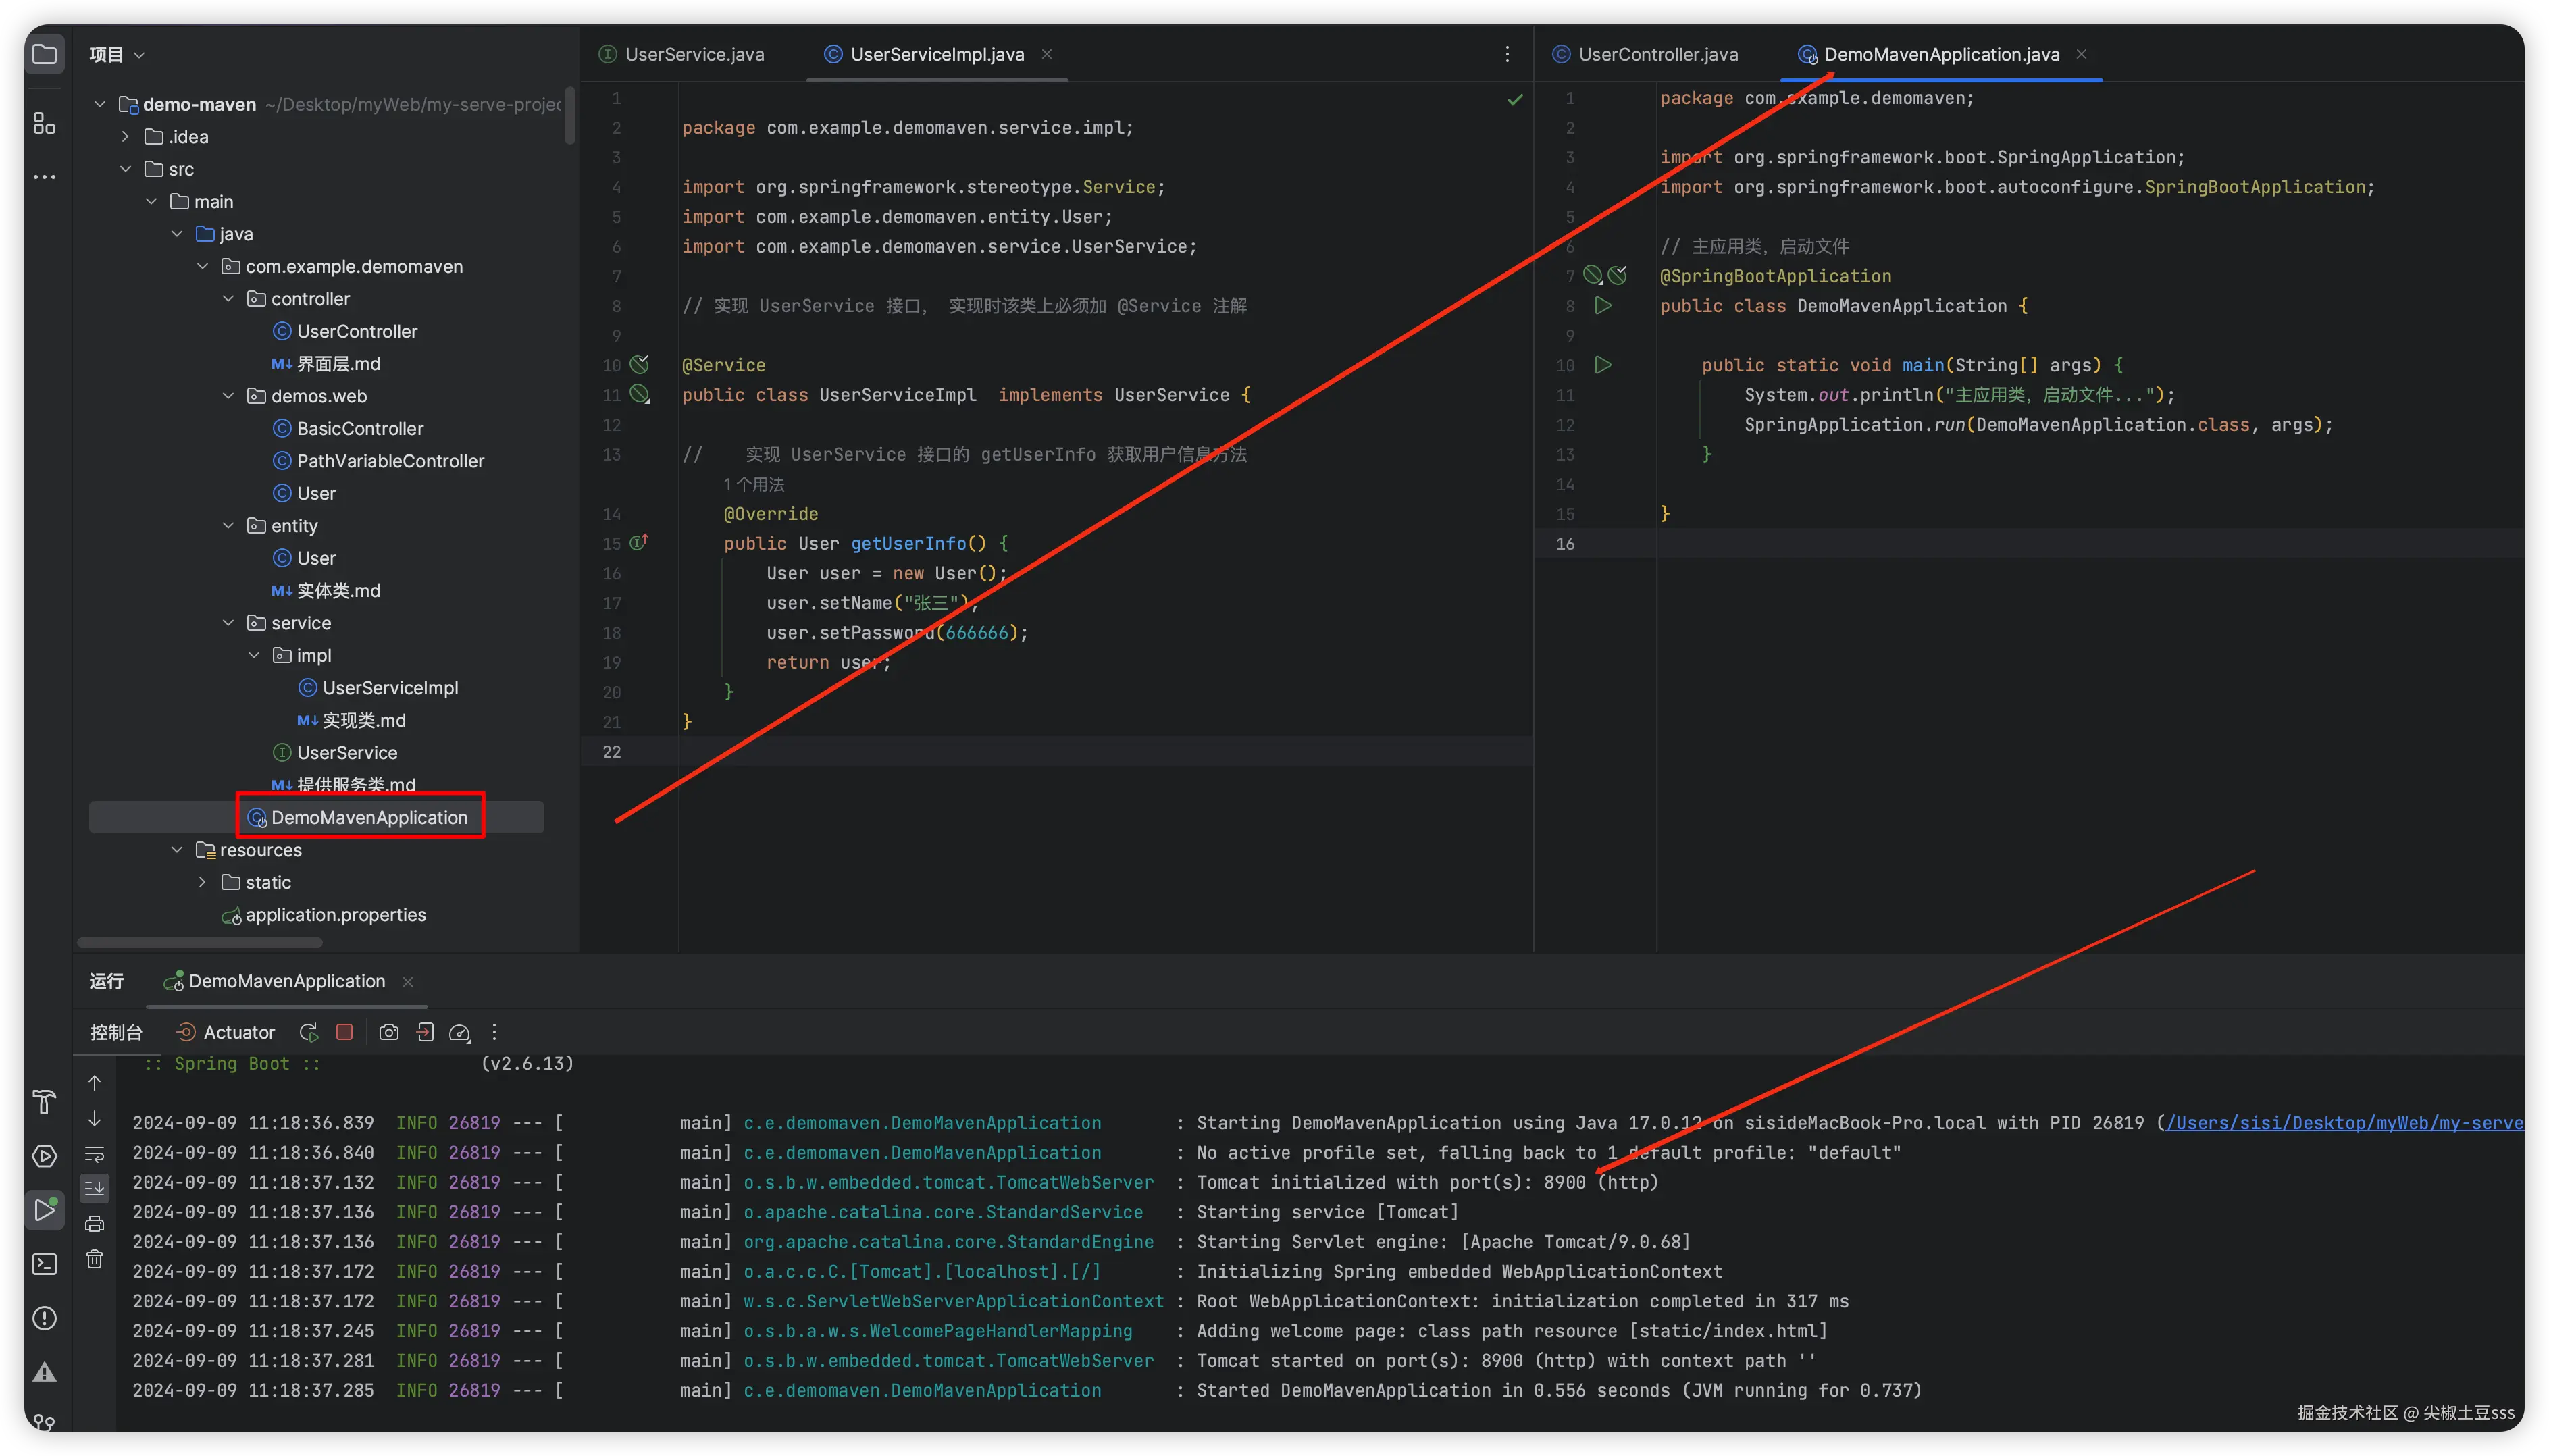Image resolution: width=2549 pixels, height=1456 pixels.
Task: Click the Rerun DemoMavenApplication icon
Action: pos(309,1032)
